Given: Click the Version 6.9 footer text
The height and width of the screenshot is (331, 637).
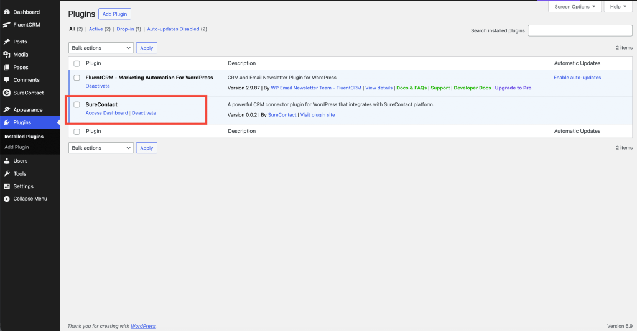Looking at the screenshot, I should click(620, 326).
